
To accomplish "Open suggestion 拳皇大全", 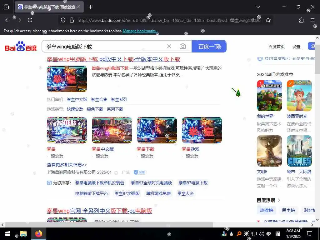I will click(186, 193).
